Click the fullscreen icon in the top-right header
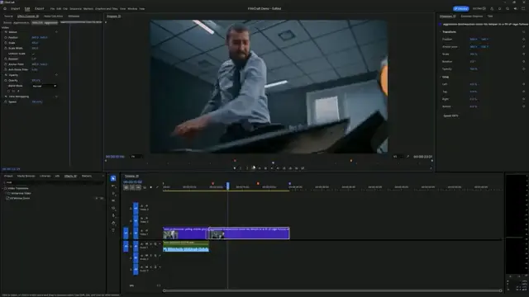Screen dimensions: 529x297 pyautogui.click(x=523, y=9)
